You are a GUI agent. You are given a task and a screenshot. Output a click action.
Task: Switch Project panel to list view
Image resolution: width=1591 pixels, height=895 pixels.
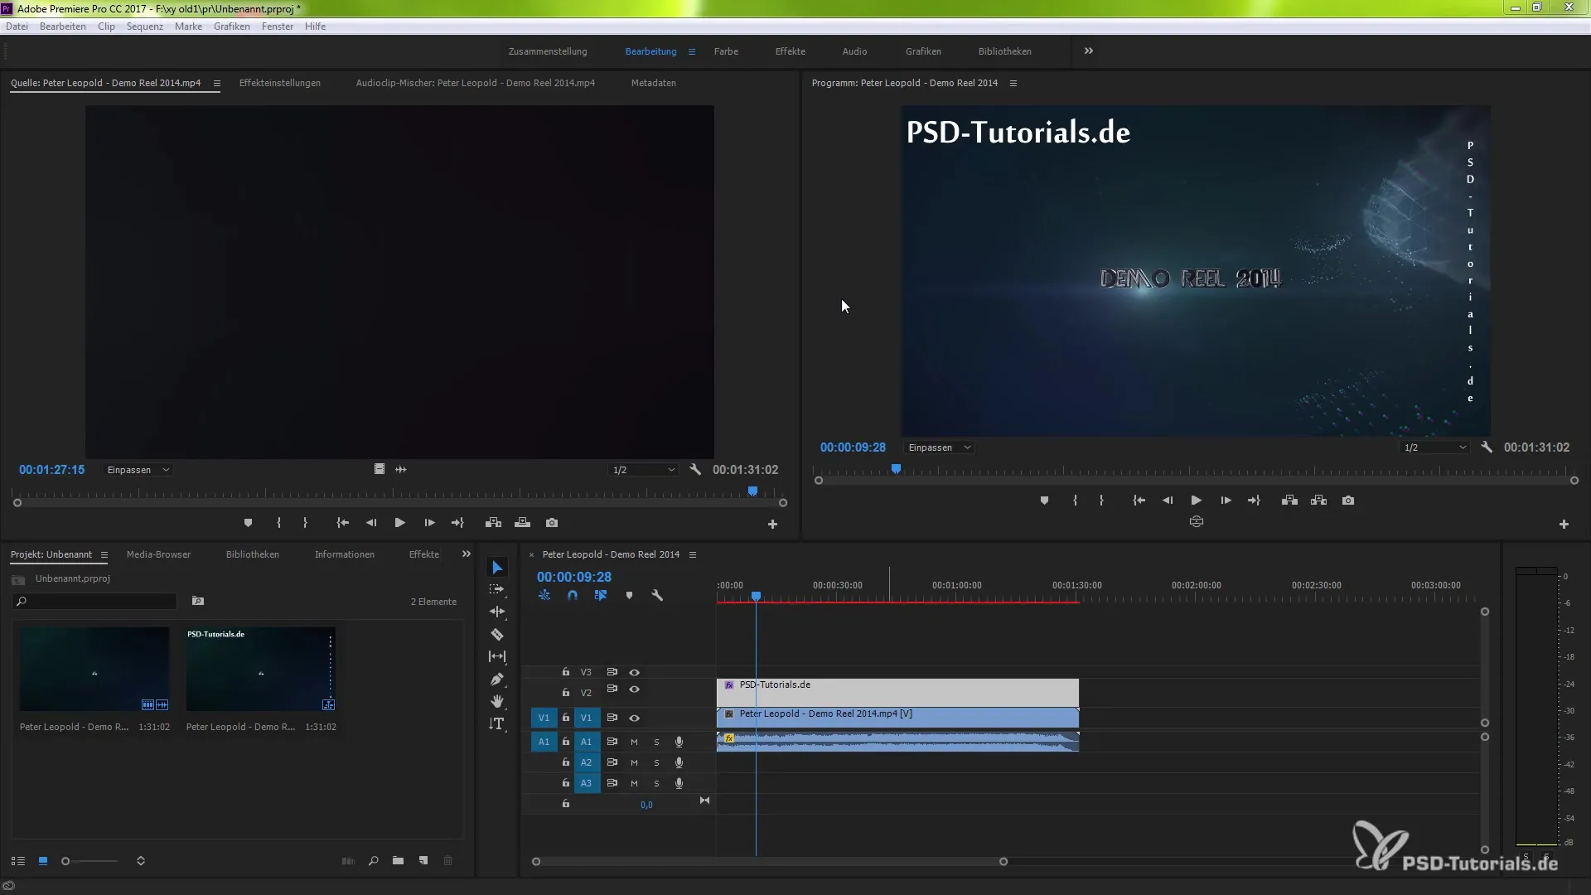click(x=18, y=861)
